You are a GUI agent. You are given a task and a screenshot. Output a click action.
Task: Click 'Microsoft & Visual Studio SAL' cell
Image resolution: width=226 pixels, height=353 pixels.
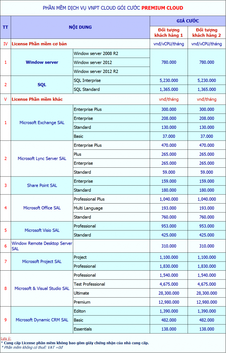pos(42,289)
